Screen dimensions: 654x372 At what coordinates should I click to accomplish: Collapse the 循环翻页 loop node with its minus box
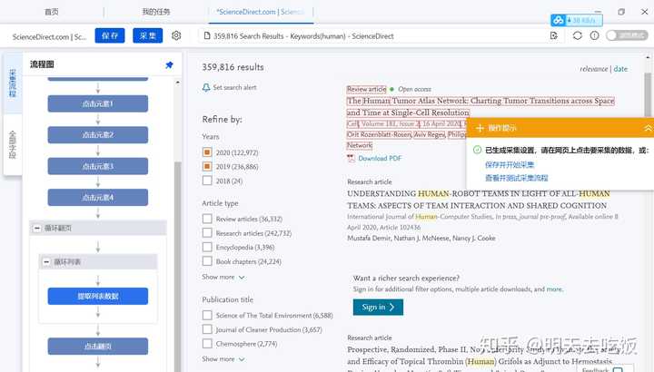[x=36, y=229]
